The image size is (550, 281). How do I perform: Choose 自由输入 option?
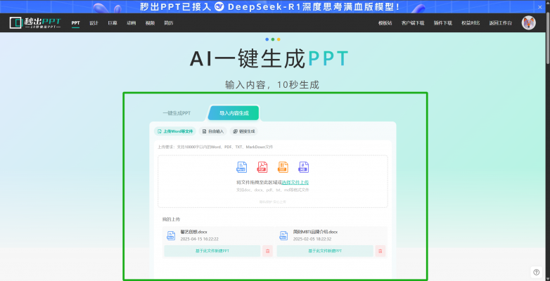click(213, 131)
